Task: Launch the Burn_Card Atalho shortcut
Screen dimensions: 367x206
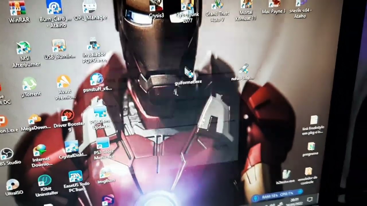Action: 55,14
